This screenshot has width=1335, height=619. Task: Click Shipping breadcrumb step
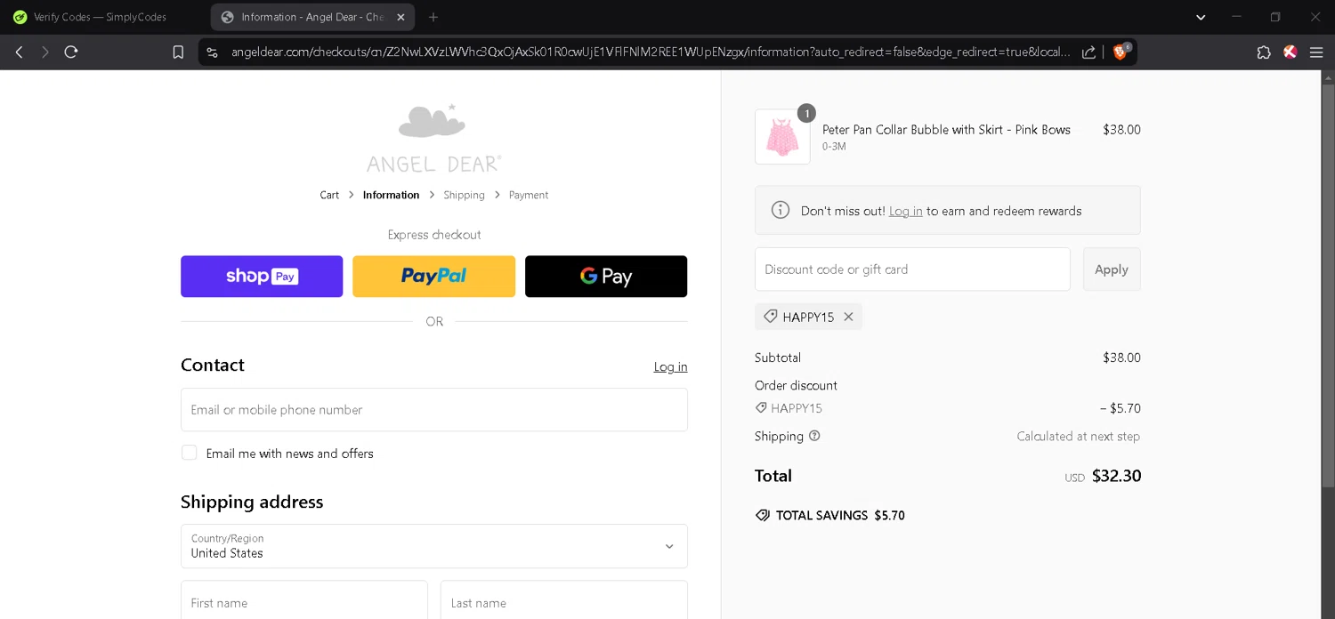tap(464, 195)
